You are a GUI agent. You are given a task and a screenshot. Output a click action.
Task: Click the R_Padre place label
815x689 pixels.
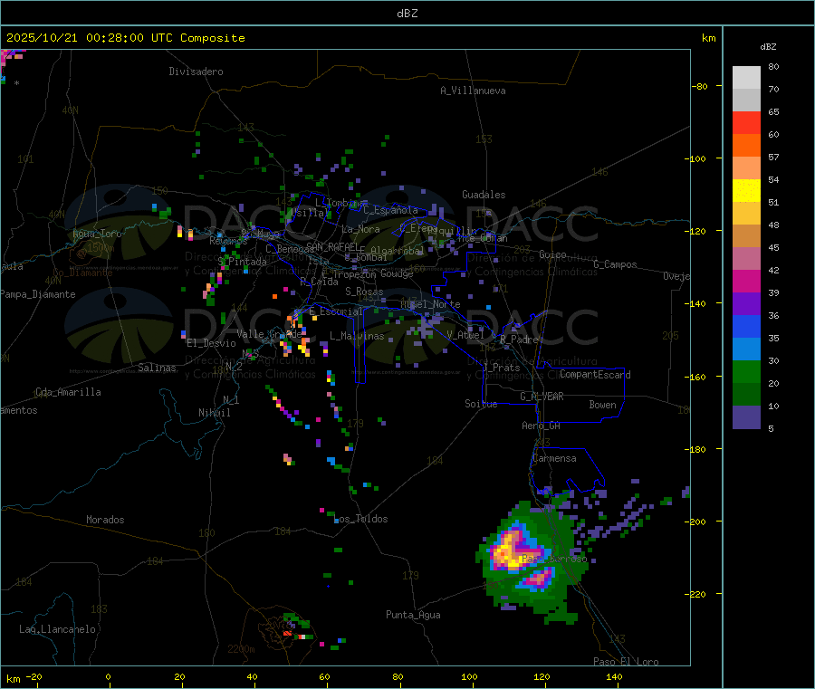click(519, 340)
